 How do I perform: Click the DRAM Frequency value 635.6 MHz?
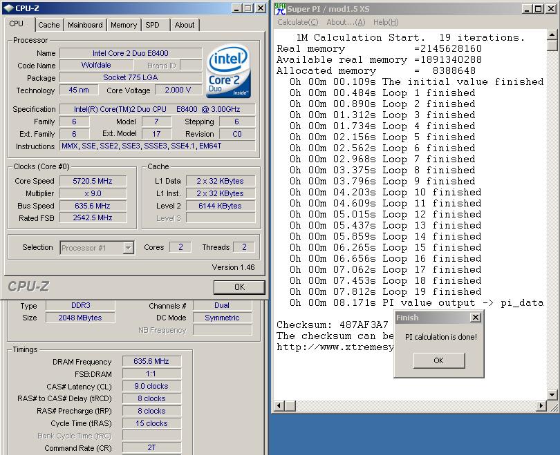pyautogui.click(x=152, y=361)
